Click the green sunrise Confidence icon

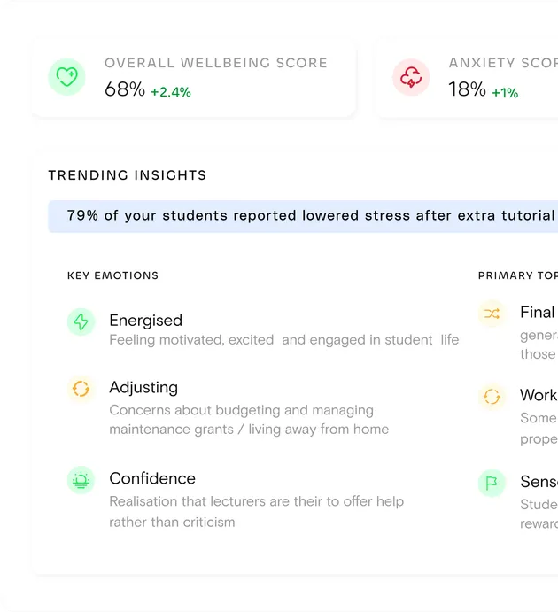pos(81,480)
